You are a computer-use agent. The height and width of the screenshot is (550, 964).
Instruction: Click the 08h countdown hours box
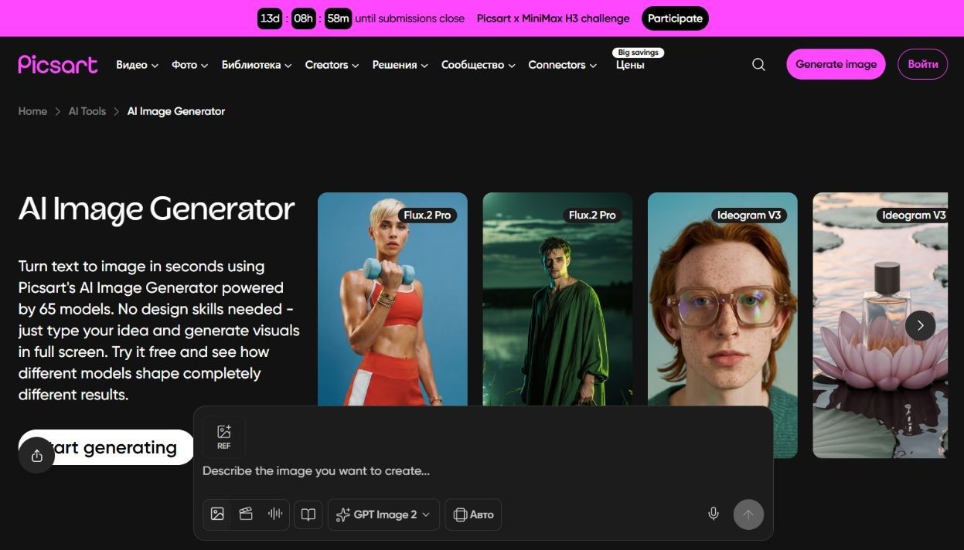304,19
